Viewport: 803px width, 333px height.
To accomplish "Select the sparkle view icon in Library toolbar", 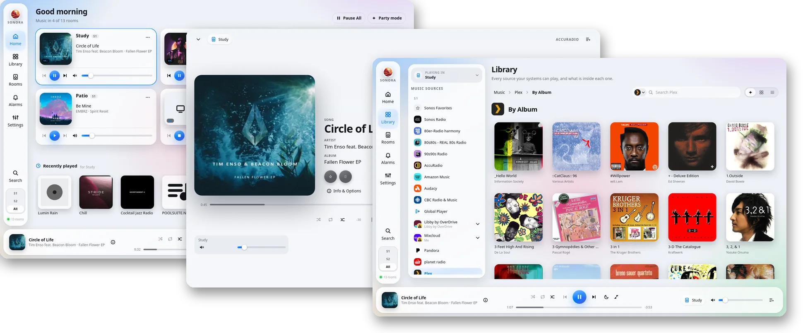I will (750, 93).
